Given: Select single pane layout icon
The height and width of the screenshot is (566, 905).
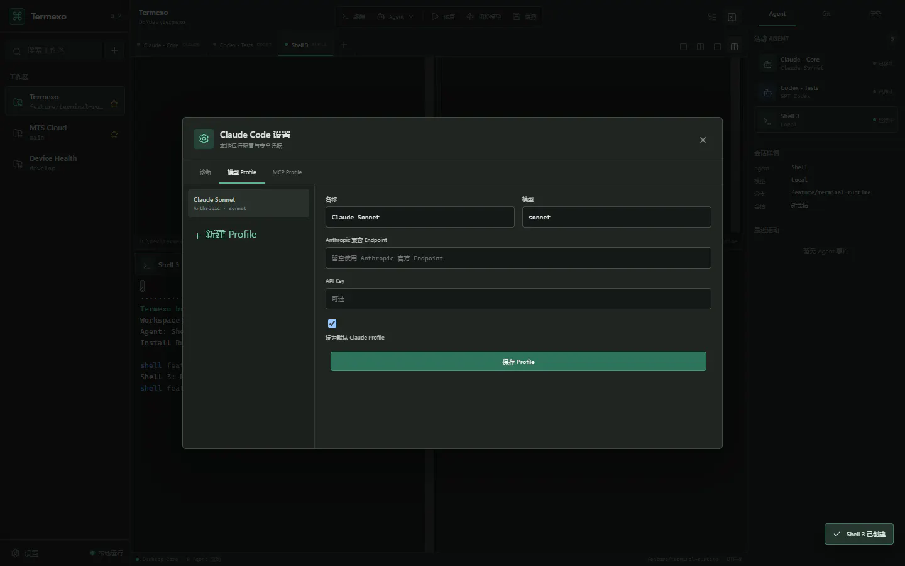Looking at the screenshot, I should [x=684, y=47].
